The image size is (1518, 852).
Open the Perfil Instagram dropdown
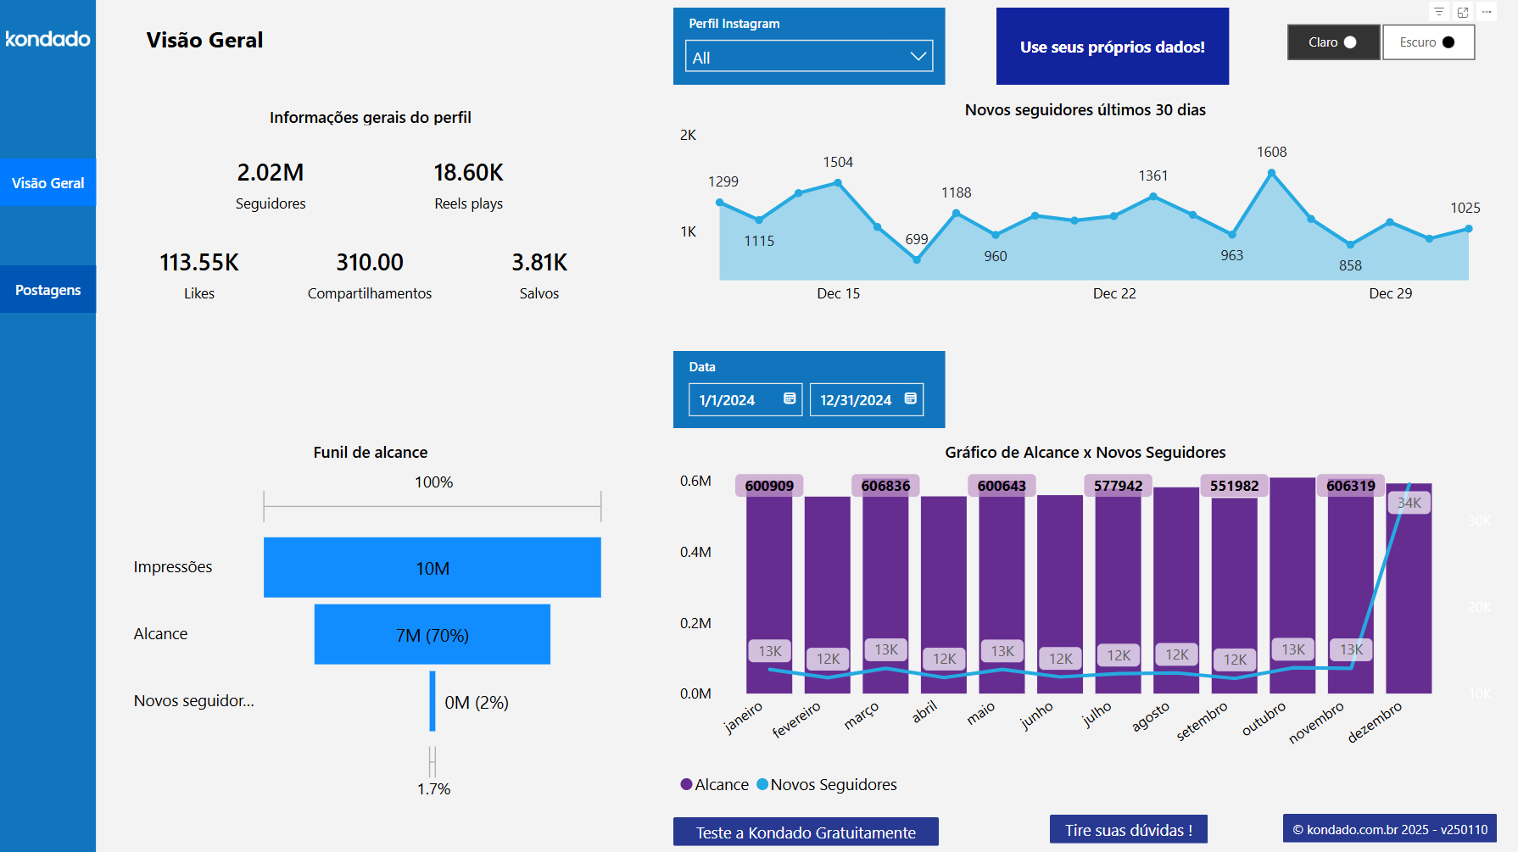click(808, 56)
